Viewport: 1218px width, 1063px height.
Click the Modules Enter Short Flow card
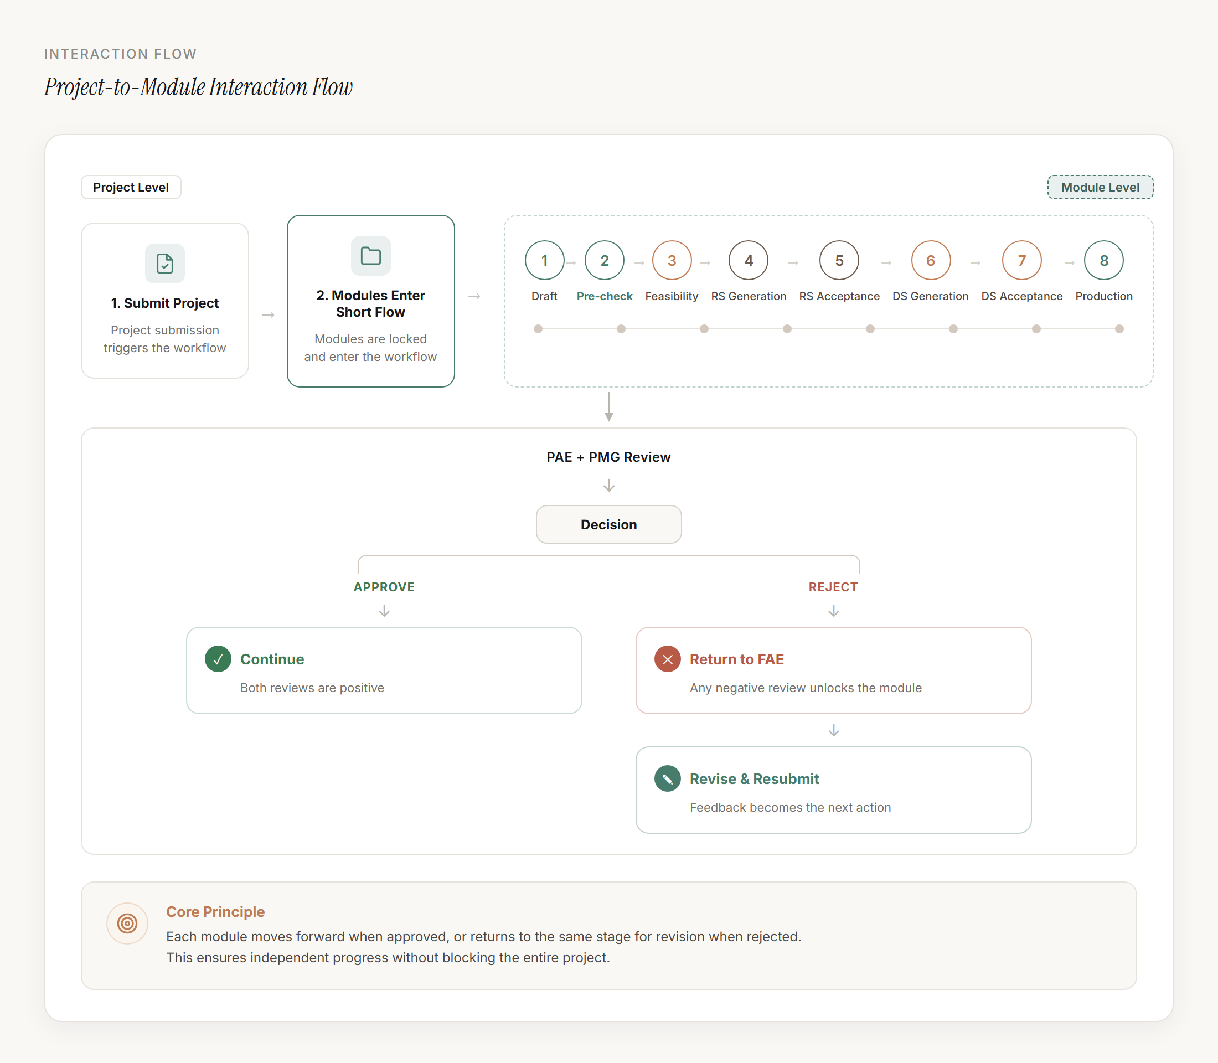click(x=371, y=301)
